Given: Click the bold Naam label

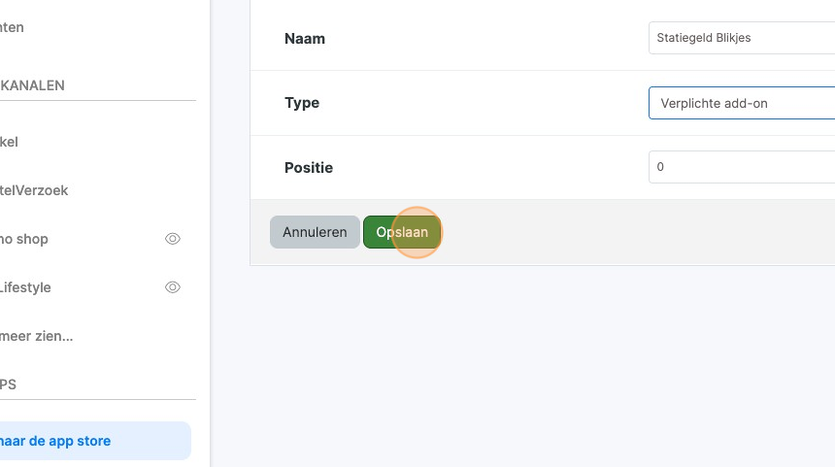Looking at the screenshot, I should [x=305, y=39].
